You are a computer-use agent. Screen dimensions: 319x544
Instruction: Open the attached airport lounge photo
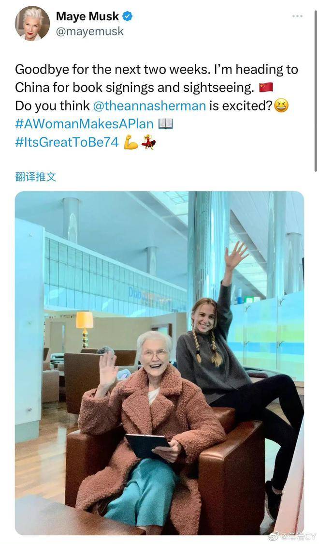click(x=159, y=363)
